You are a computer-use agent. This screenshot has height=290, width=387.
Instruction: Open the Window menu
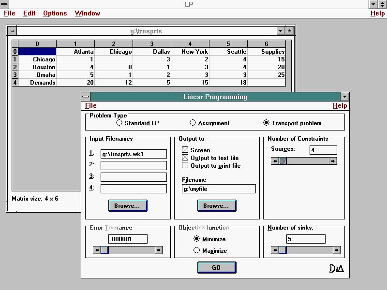87,13
